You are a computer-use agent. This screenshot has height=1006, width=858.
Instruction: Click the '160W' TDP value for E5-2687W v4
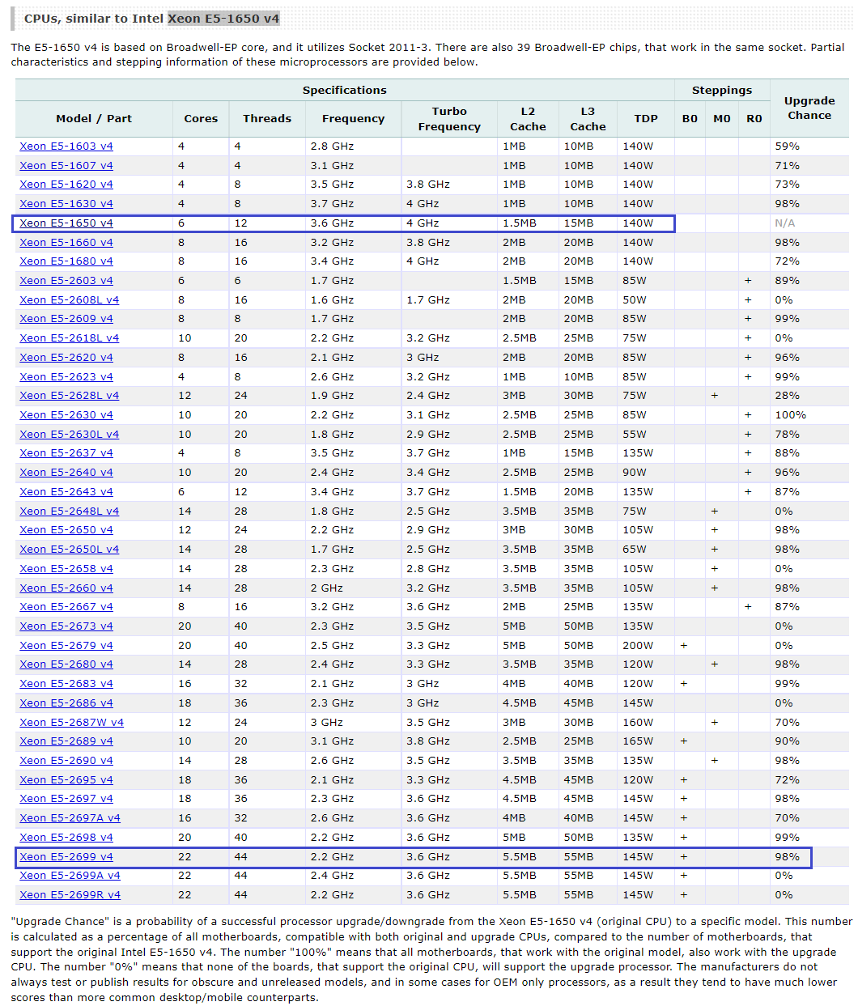tap(638, 723)
